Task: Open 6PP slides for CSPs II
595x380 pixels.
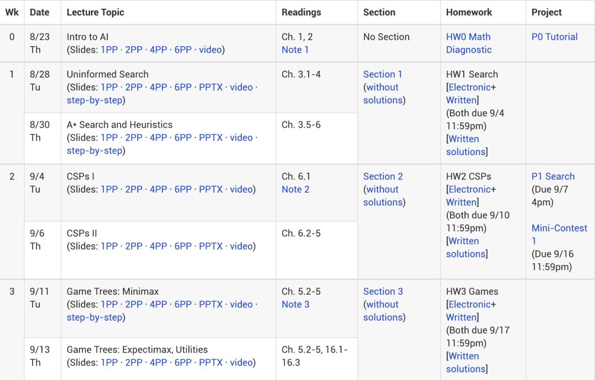Action: (x=183, y=246)
